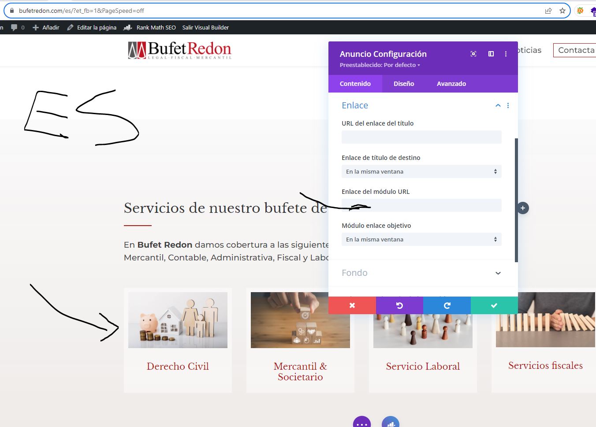
Task: Redo the change in modal
Action: [x=447, y=305]
